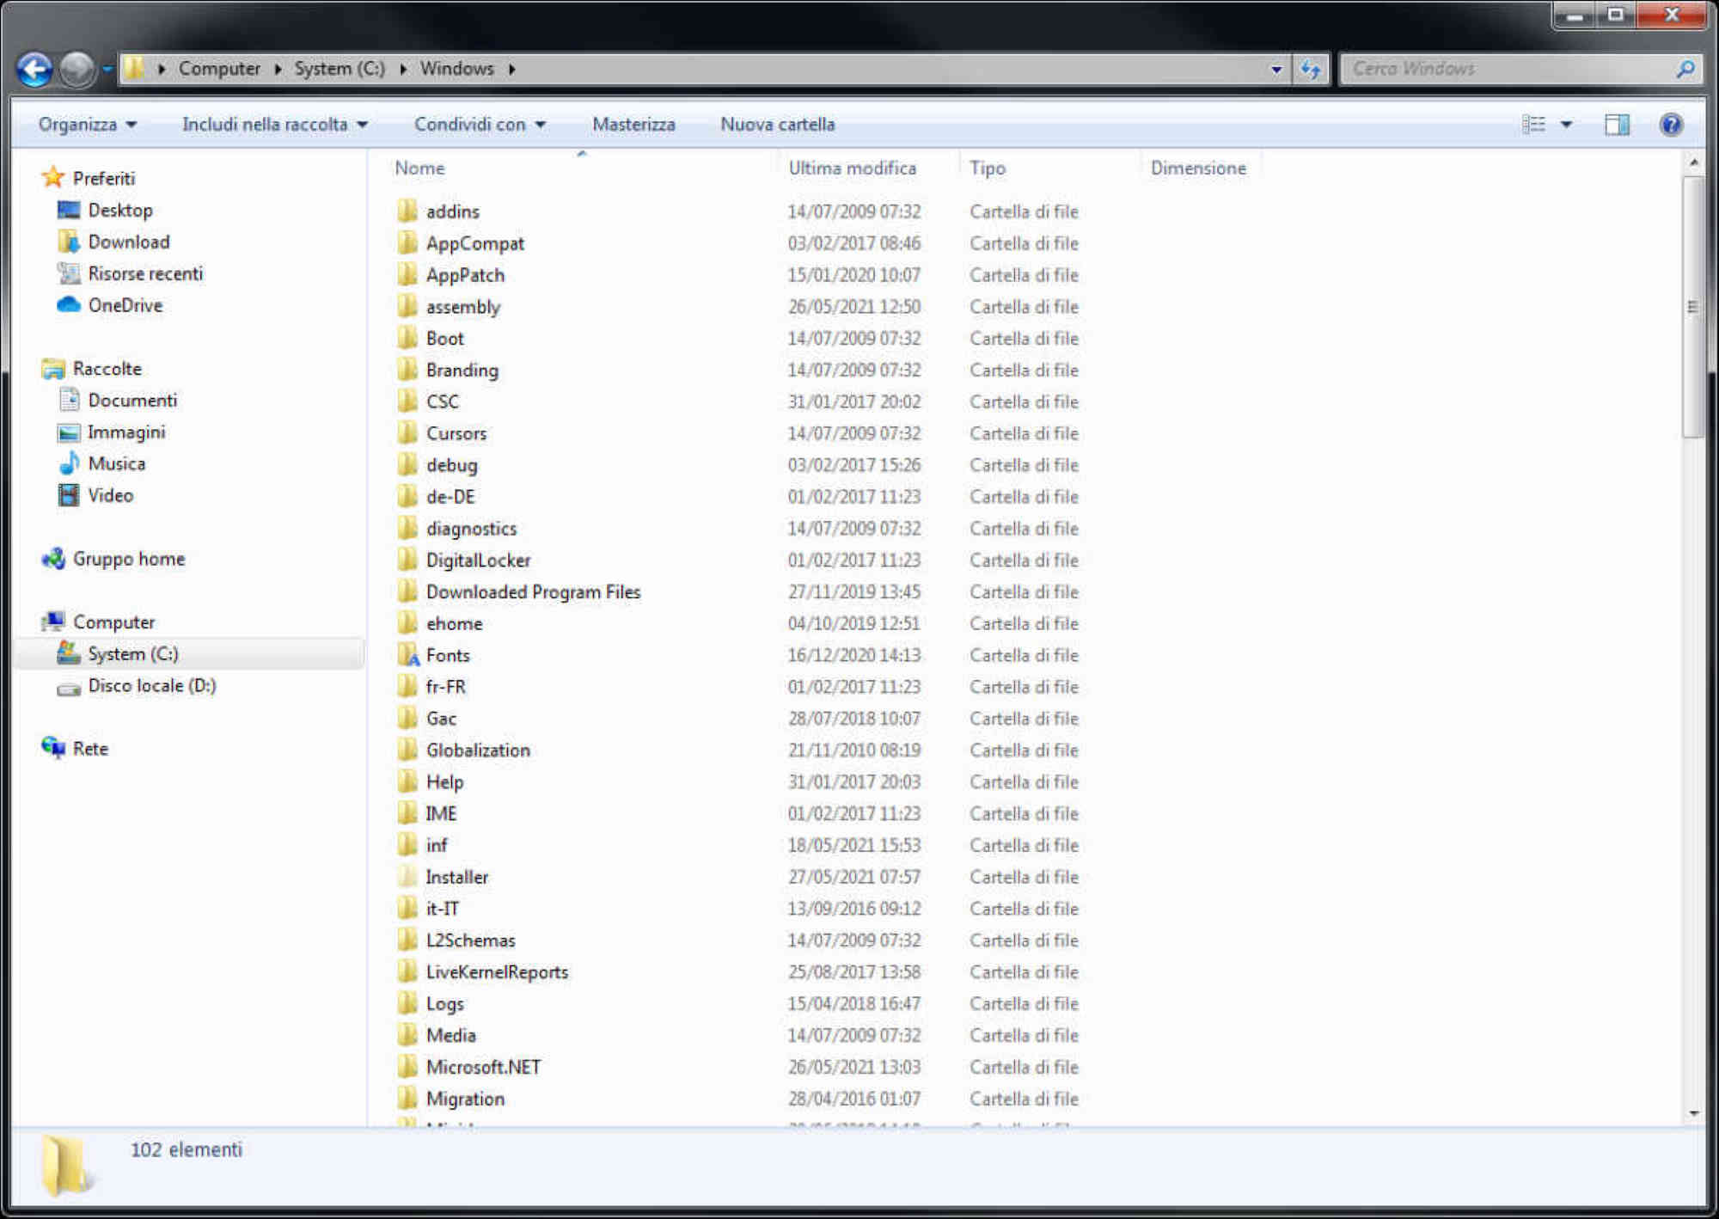1719x1219 pixels.
Task: Select the Installer folder icon
Action: [407, 877]
